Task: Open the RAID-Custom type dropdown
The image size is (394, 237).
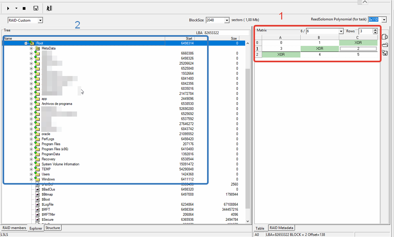Action: point(40,20)
